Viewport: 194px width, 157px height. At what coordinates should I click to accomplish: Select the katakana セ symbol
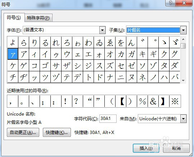[x=121, y=66]
